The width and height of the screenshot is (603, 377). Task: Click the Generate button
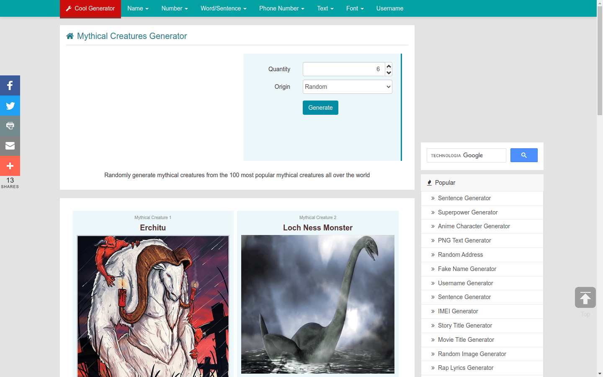[x=320, y=108]
